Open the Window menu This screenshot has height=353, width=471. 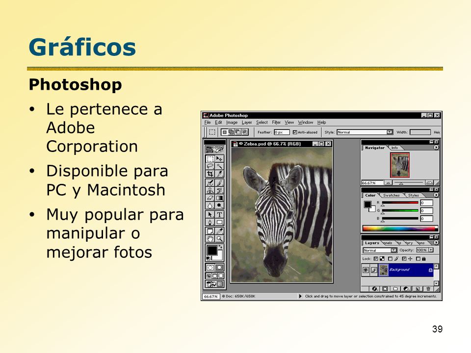306,123
